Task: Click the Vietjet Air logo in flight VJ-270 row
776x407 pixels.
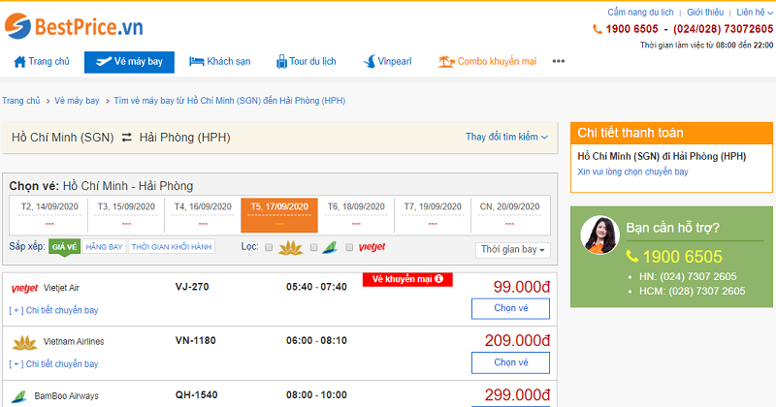Action: [24, 288]
